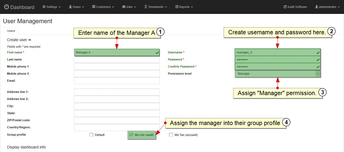Image resolution: width=344 pixels, height=152 pixels.
Task: Tick the Ms Tan (account) checkbox
Action: pyautogui.click(x=171, y=135)
